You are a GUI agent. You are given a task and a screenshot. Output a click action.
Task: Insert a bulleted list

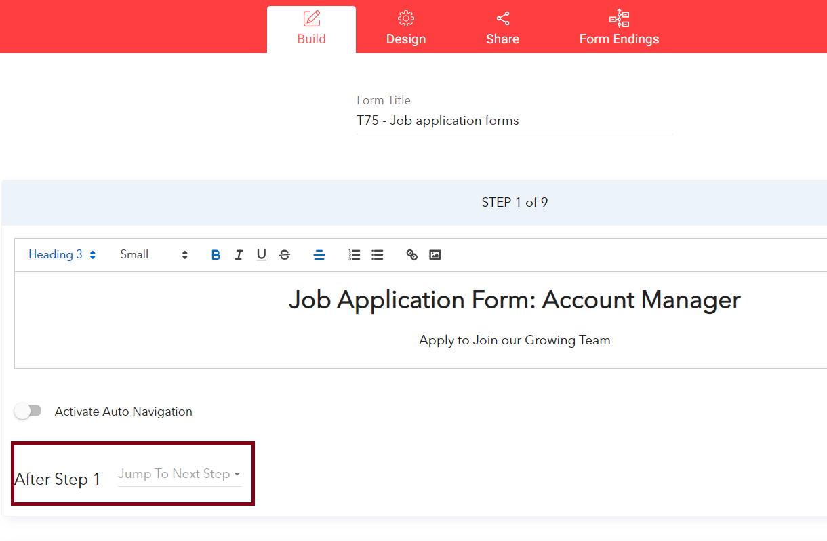click(378, 254)
